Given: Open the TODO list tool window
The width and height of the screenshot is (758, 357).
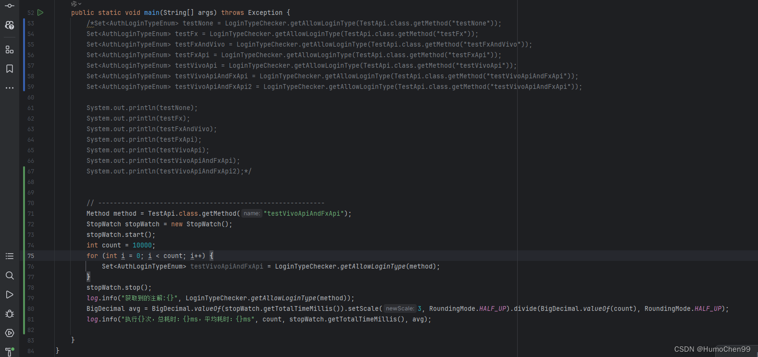Looking at the screenshot, I should point(10,256).
